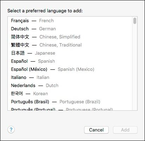
Task: Pick Español (México) — Spanish (Mexico)
Action: pos(70,69)
